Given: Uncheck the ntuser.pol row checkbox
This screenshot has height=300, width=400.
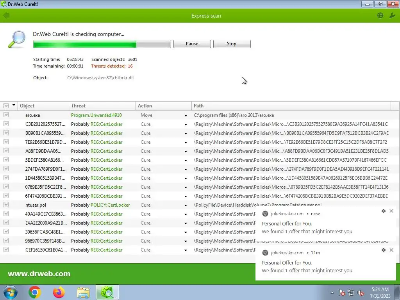Looking at the screenshot, I should (6, 205).
